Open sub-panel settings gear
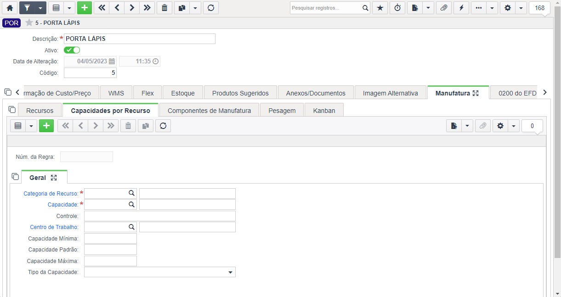 pyautogui.click(x=500, y=126)
